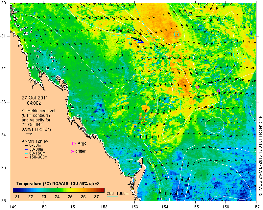
Task: Click the magenta Argo circle in the legend
Action: coord(74,143)
